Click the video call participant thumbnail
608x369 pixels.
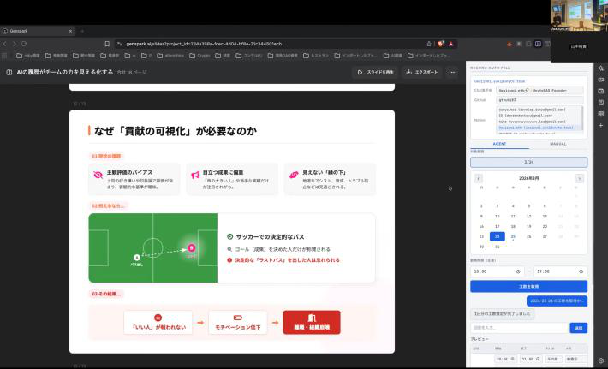(579, 15)
